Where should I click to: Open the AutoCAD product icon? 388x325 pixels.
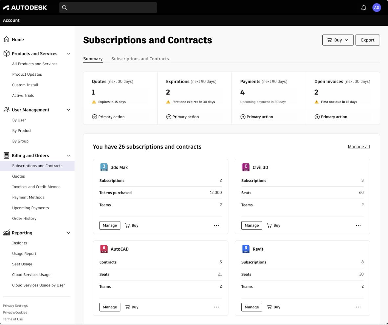click(x=104, y=249)
